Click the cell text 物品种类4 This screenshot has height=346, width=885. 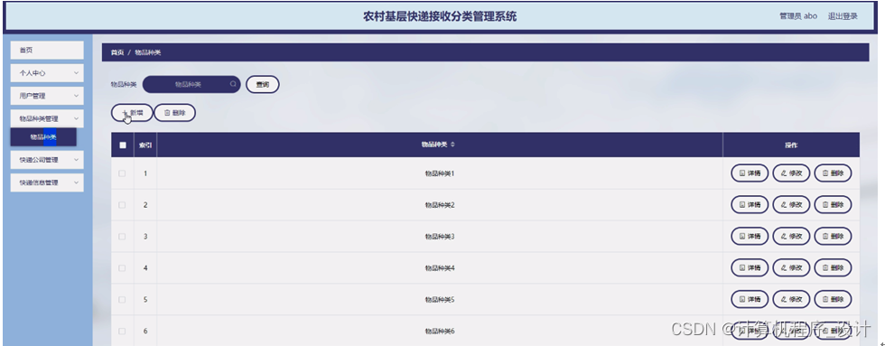(x=440, y=268)
